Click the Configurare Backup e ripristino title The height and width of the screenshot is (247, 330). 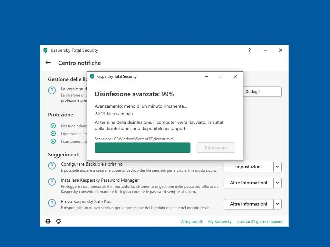(x=92, y=164)
